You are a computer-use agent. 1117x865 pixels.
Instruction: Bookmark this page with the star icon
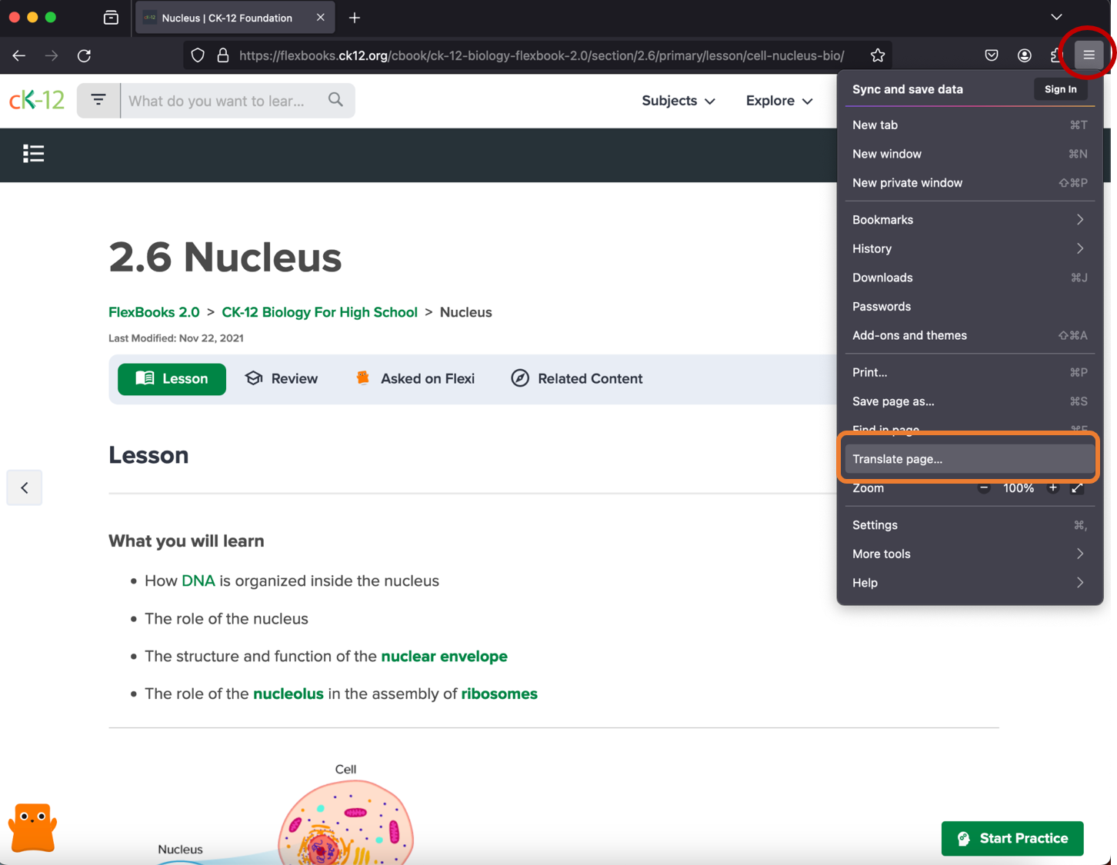(x=878, y=55)
